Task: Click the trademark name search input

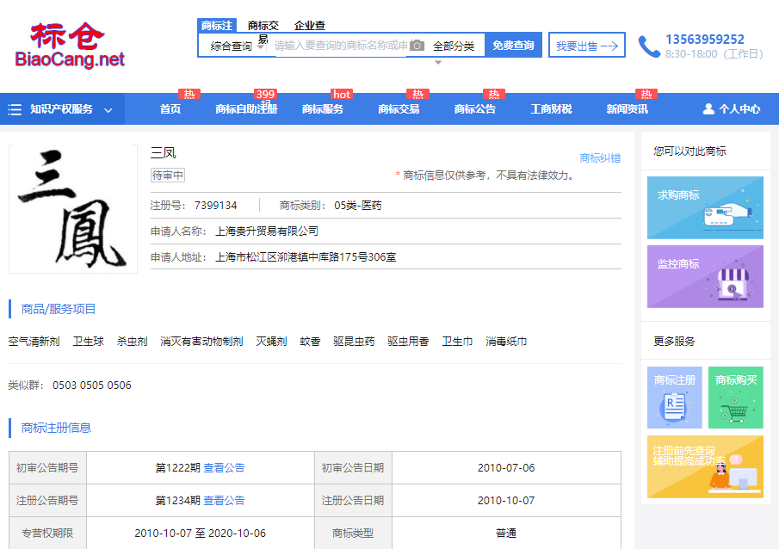Action: [x=341, y=46]
